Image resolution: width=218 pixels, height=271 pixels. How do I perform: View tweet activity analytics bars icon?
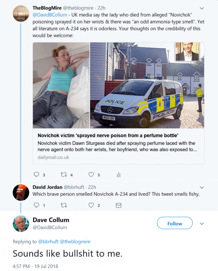pyautogui.click(x=118, y=175)
